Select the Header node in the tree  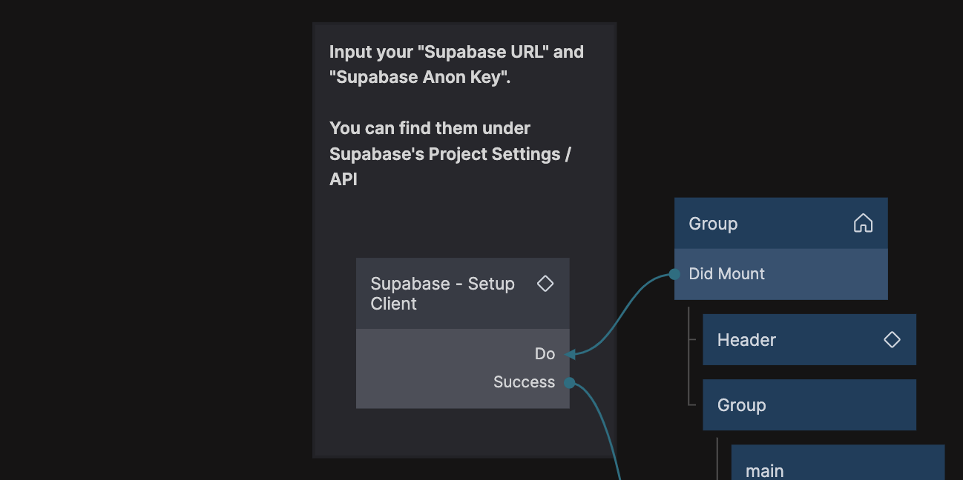tap(746, 340)
